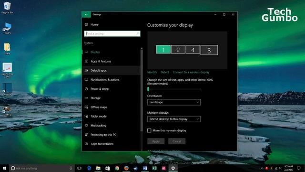The width and height of the screenshot is (305, 172).
Task: Click the network icon in system tray
Action: click(x=276, y=168)
